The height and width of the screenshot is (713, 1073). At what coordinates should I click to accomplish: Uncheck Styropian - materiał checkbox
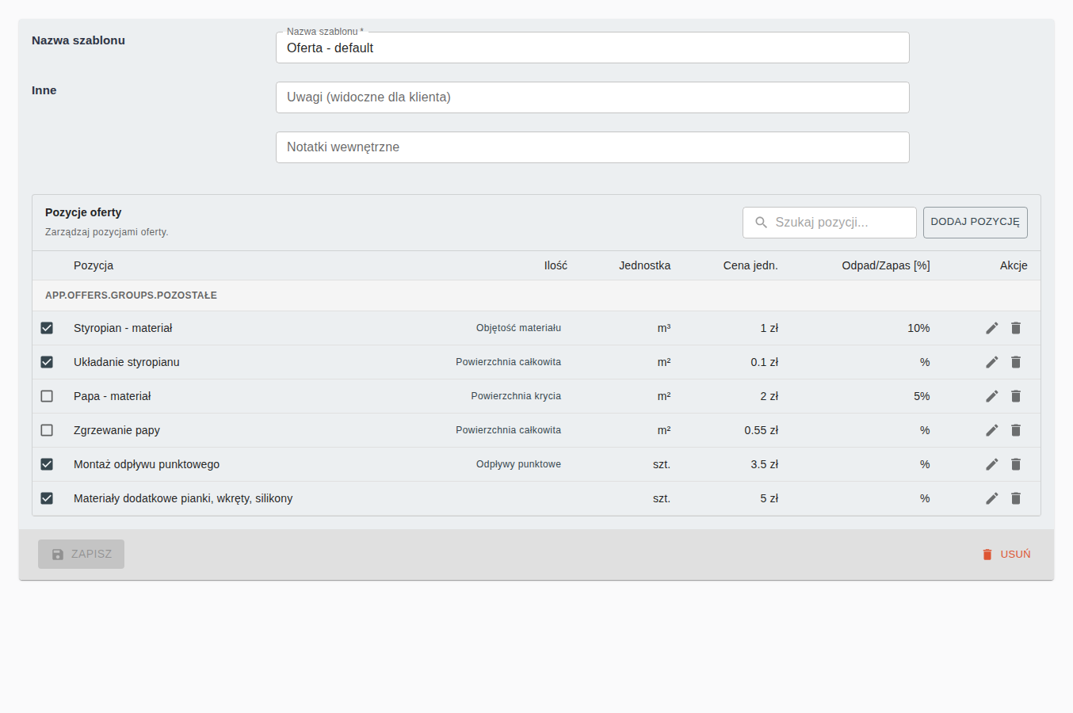pyautogui.click(x=47, y=328)
